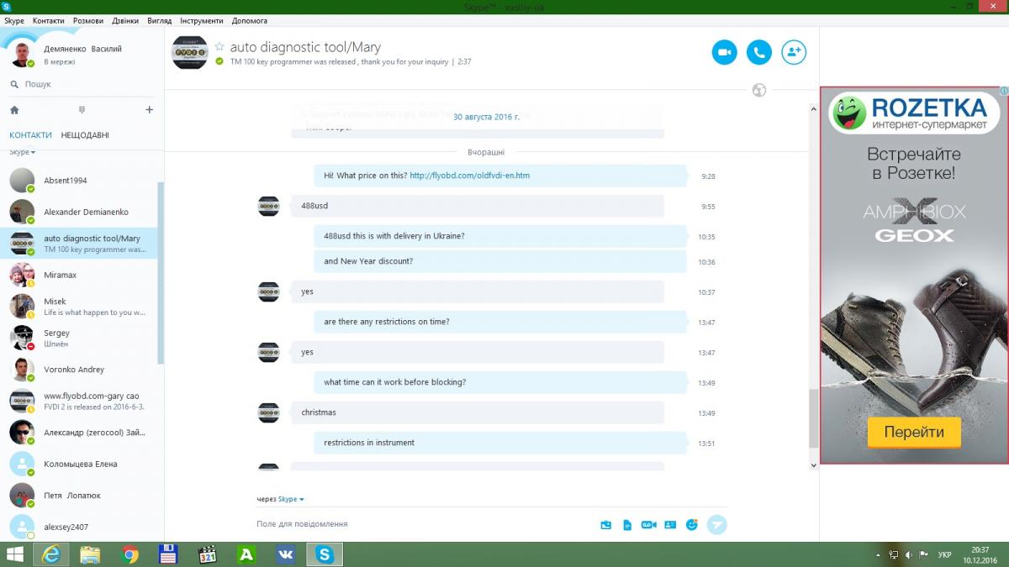Start a video call with Mary
Viewport: 1009px width, 567px height.
(724, 52)
